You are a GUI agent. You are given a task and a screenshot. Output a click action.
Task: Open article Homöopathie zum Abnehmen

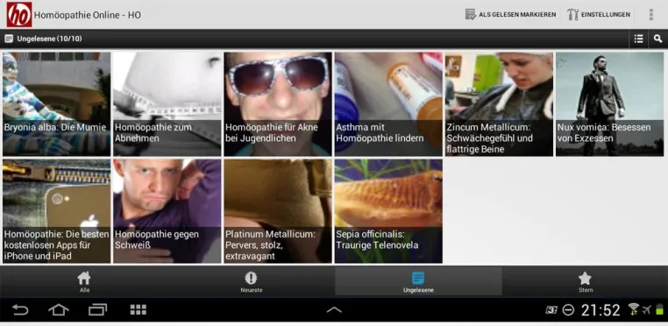(x=167, y=104)
